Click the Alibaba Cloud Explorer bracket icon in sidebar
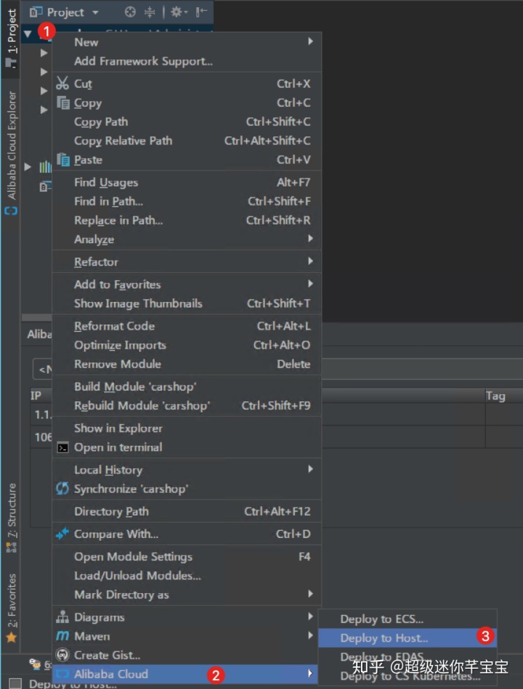This screenshot has width=523, height=689. tap(11, 211)
